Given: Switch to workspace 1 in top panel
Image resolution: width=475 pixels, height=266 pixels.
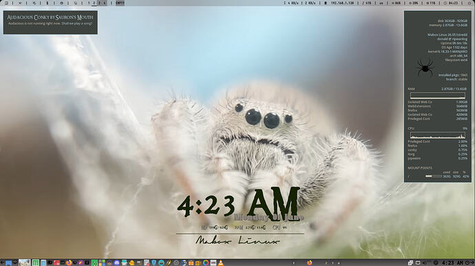Looking at the screenshot, I should pos(89,3).
